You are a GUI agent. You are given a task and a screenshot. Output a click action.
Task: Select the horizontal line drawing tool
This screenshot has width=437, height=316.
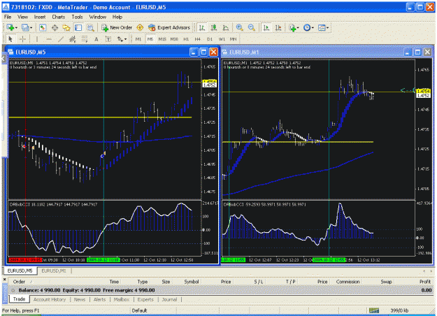pos(49,39)
